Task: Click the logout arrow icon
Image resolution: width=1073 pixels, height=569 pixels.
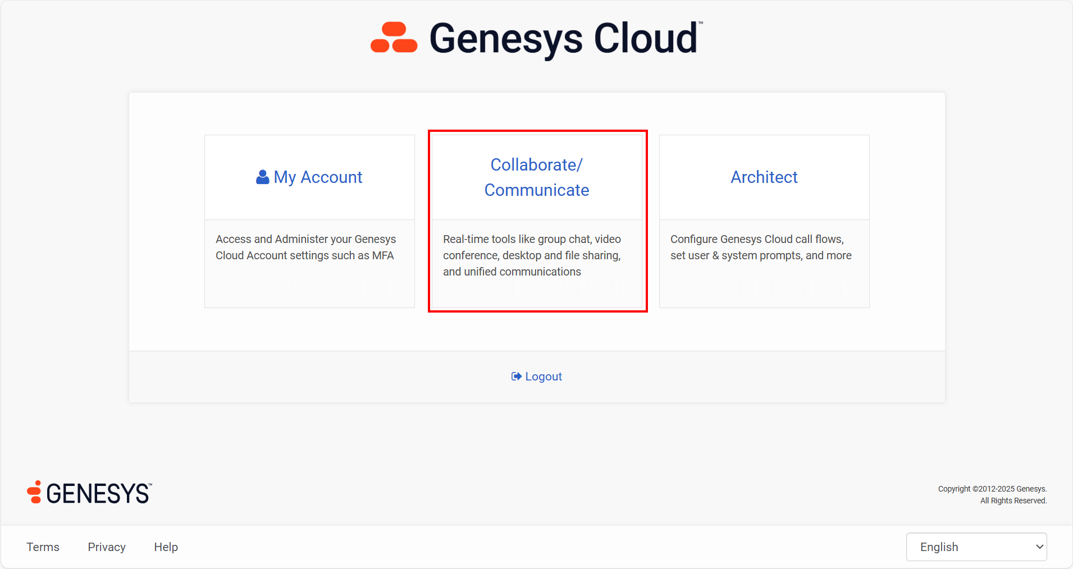Action: pyautogui.click(x=517, y=377)
